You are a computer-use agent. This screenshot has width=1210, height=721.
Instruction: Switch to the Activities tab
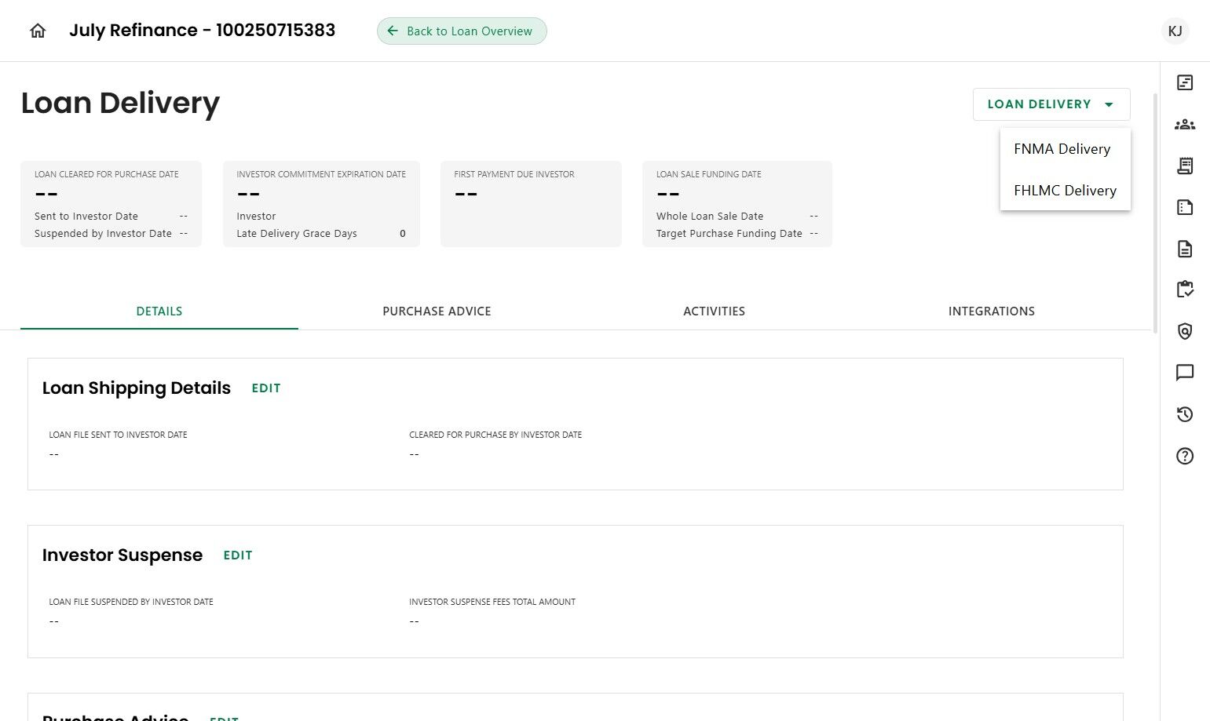tap(714, 311)
